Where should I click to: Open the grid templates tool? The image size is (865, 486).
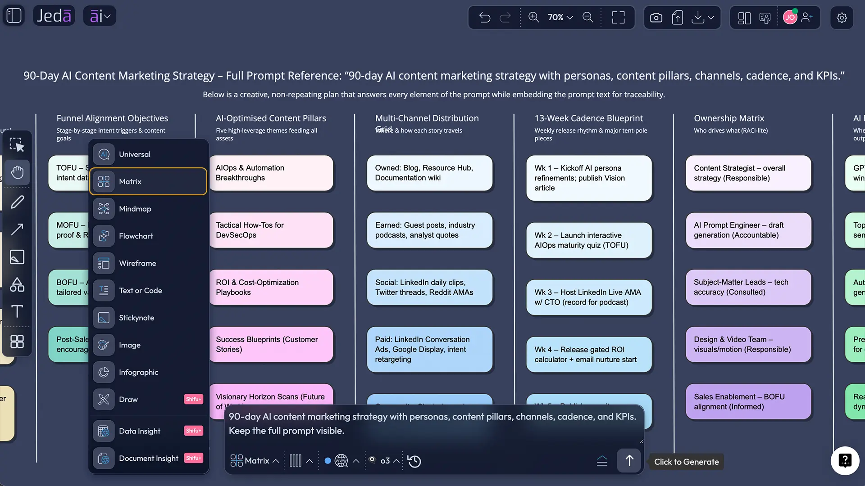tap(17, 342)
